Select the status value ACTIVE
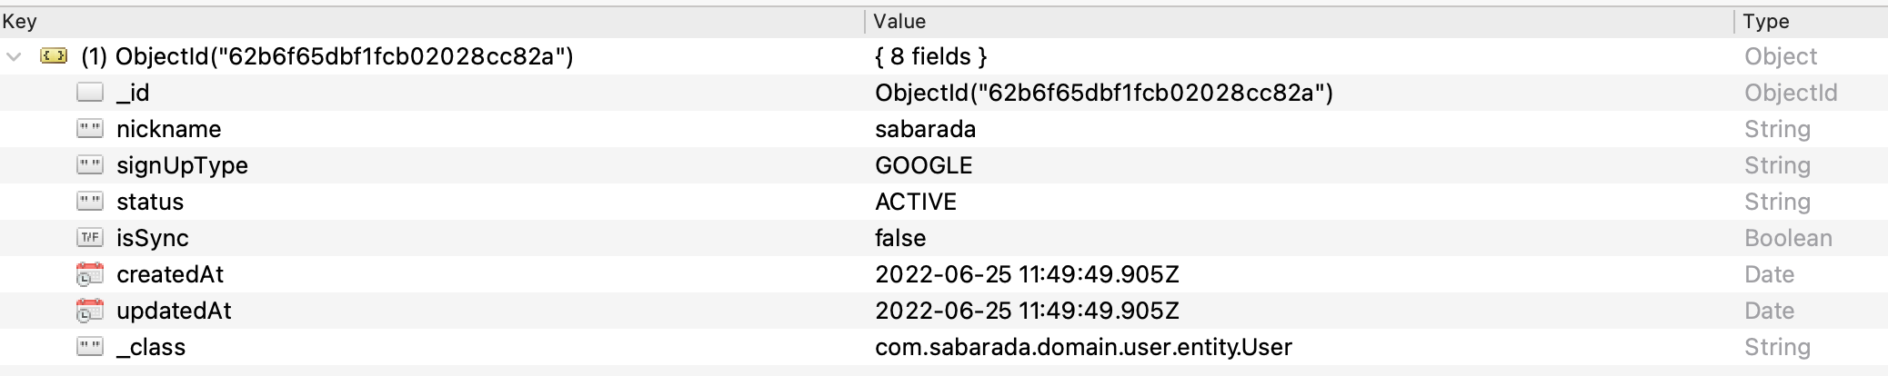Image resolution: width=1888 pixels, height=376 pixels. point(916,202)
